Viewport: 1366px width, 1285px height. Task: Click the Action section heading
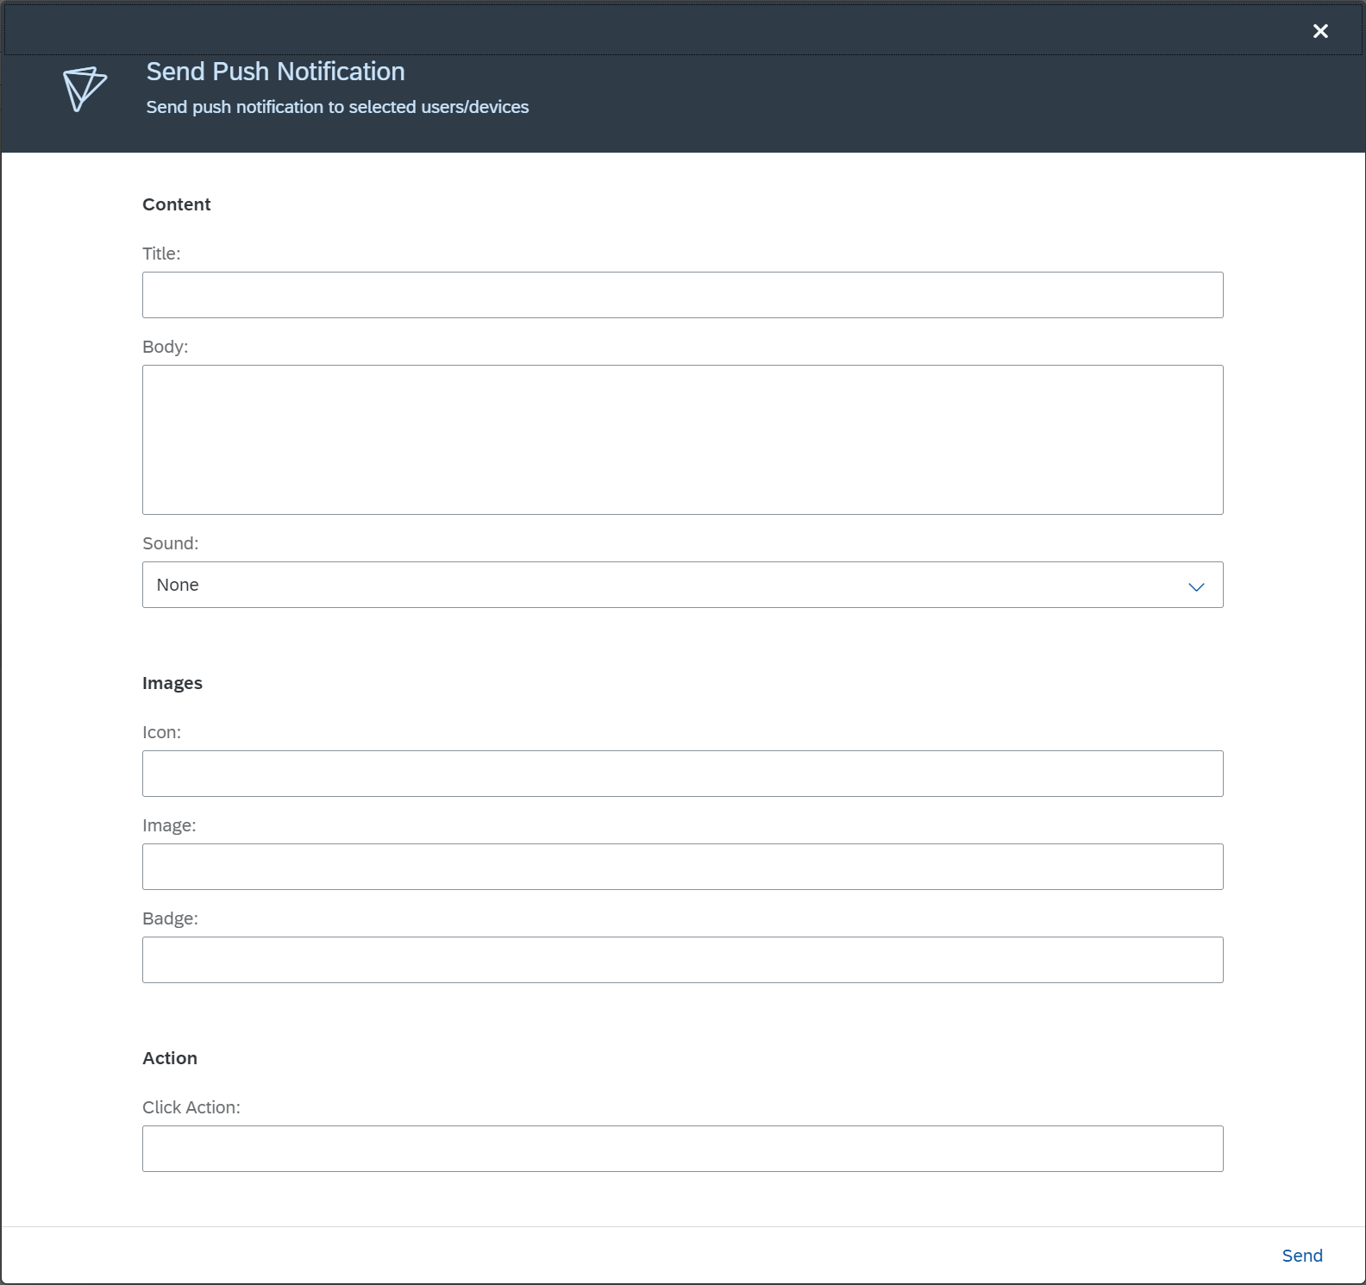[x=170, y=1058]
